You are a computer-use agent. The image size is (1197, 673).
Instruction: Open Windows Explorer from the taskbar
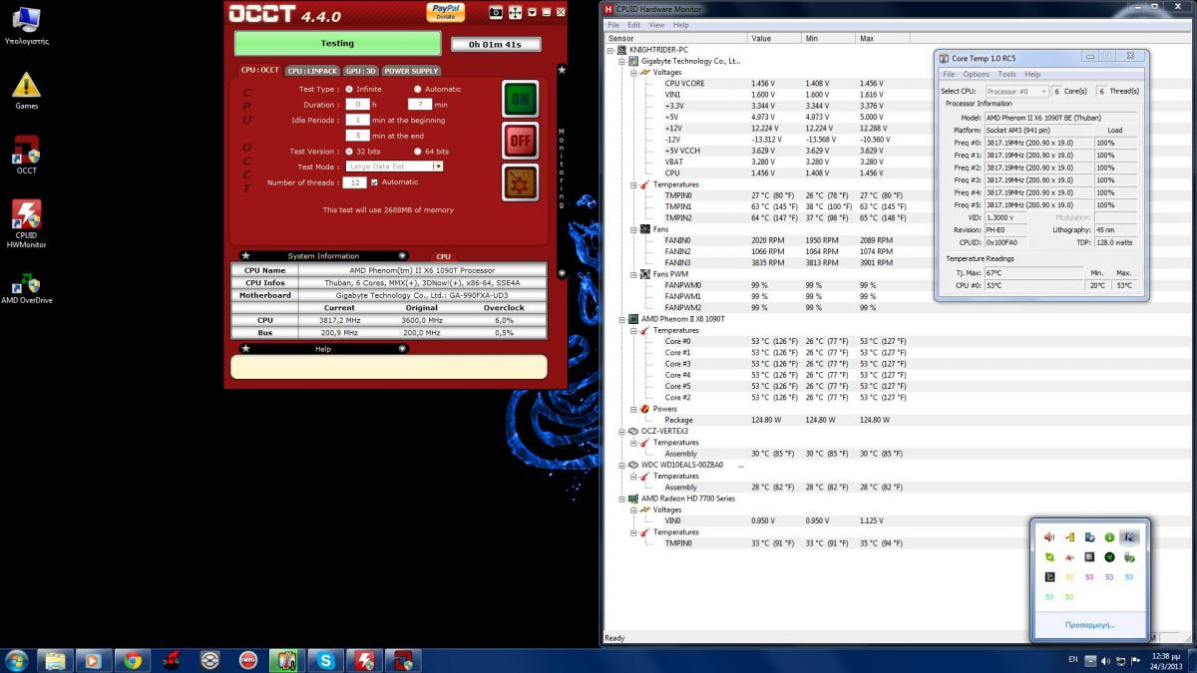(x=54, y=660)
